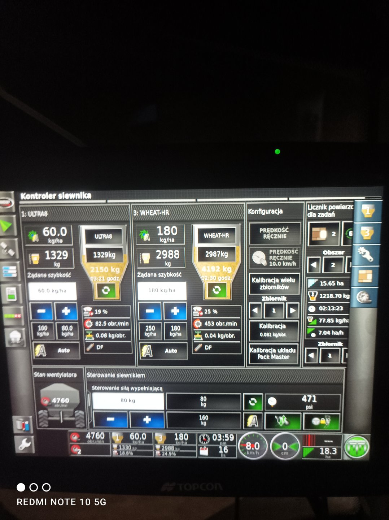The height and width of the screenshot is (520, 389).
Task: Click the Obszar left arrow
Action: click(313, 265)
